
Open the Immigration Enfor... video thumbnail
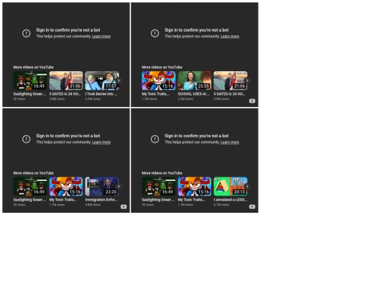(x=102, y=186)
